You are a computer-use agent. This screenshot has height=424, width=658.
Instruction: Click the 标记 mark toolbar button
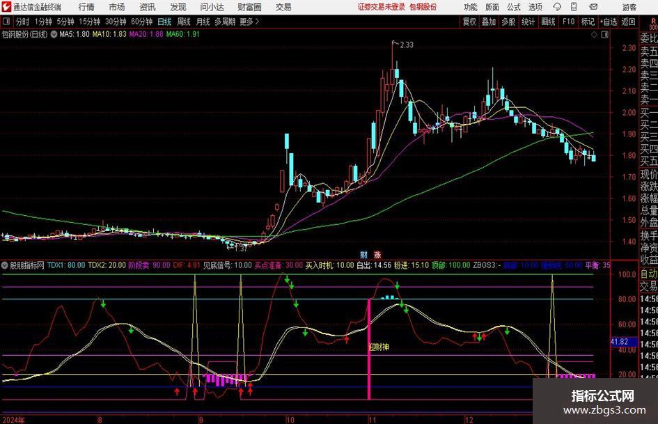pyautogui.click(x=588, y=22)
